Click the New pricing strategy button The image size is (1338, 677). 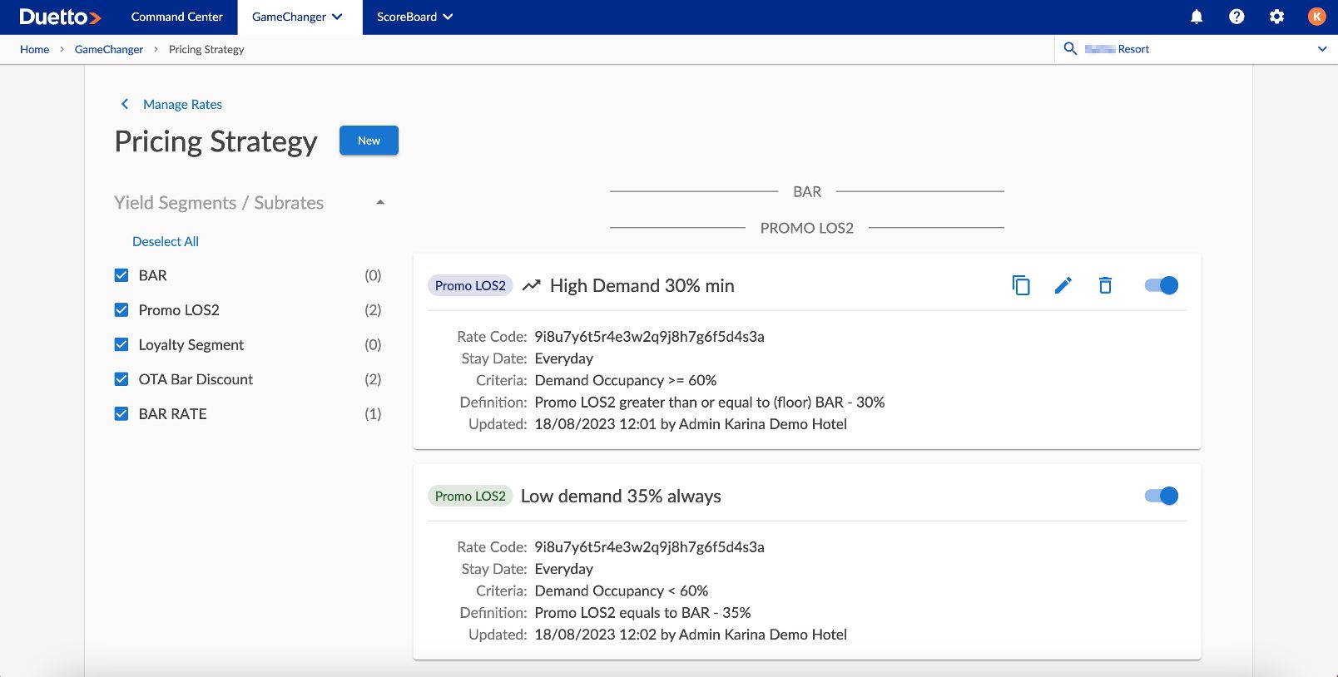pos(369,141)
